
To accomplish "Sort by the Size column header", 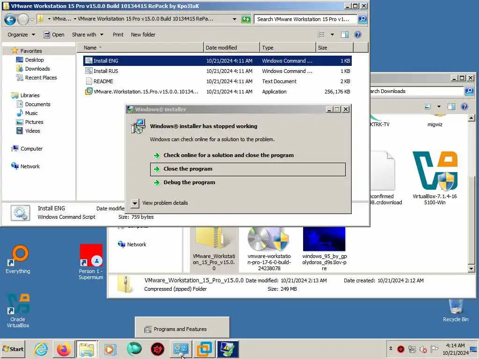I will 334,48.
